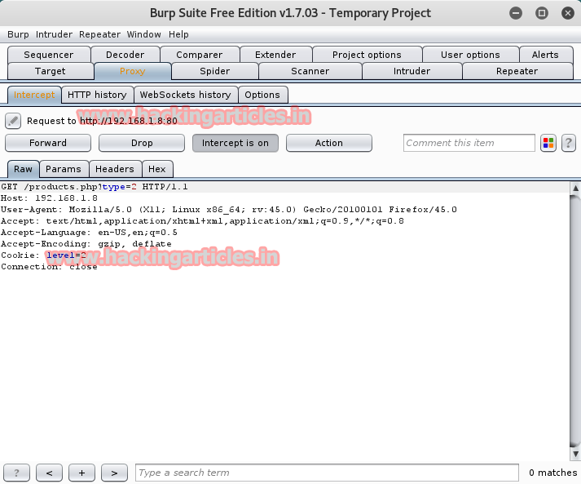Open the User options tab
The height and width of the screenshot is (484, 581).
tap(470, 55)
